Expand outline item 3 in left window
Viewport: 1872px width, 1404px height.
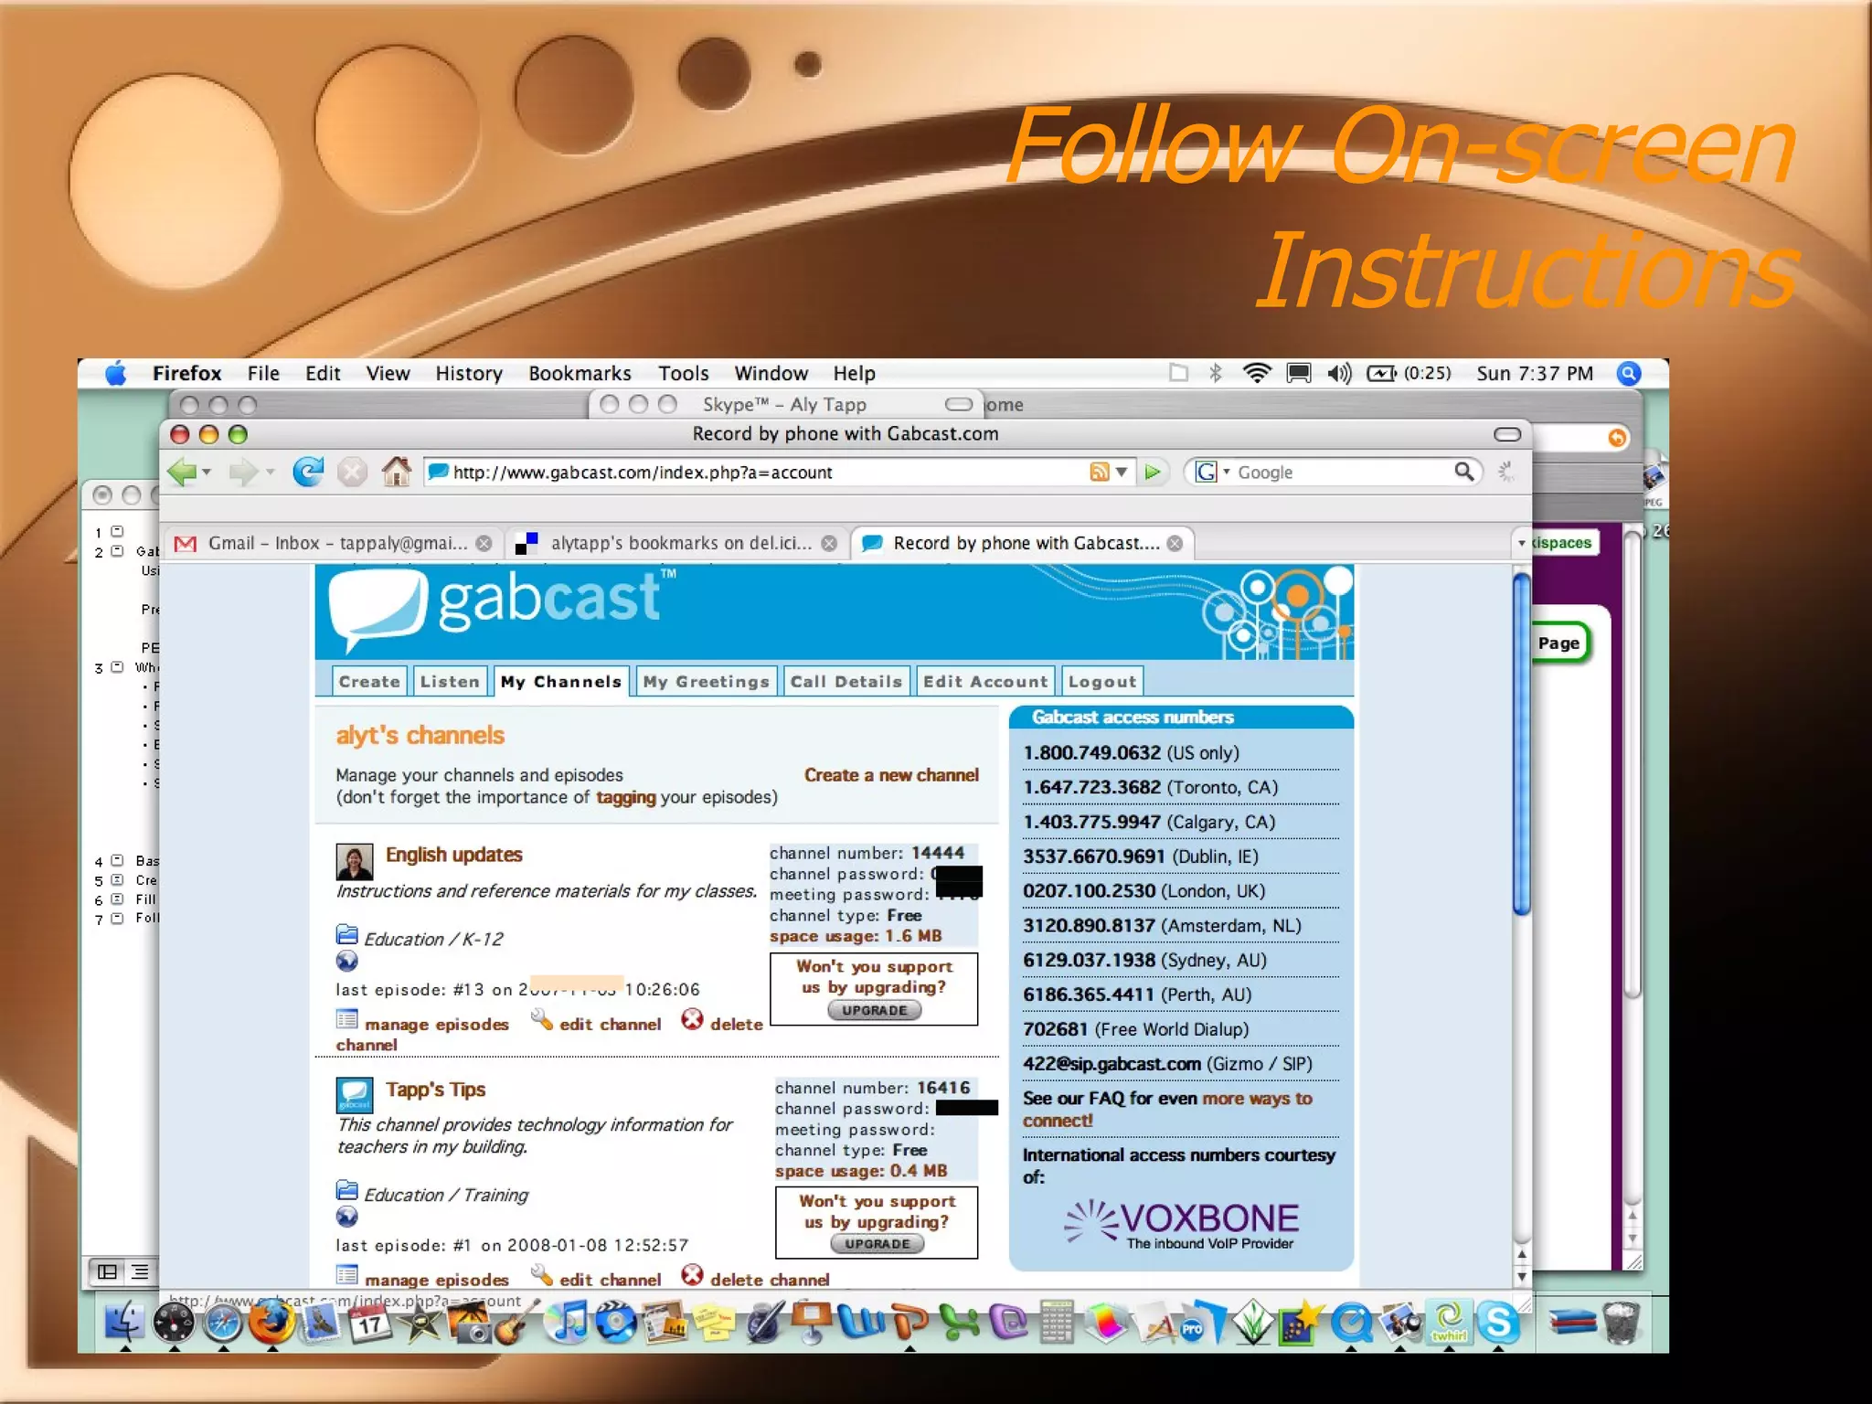point(117,667)
